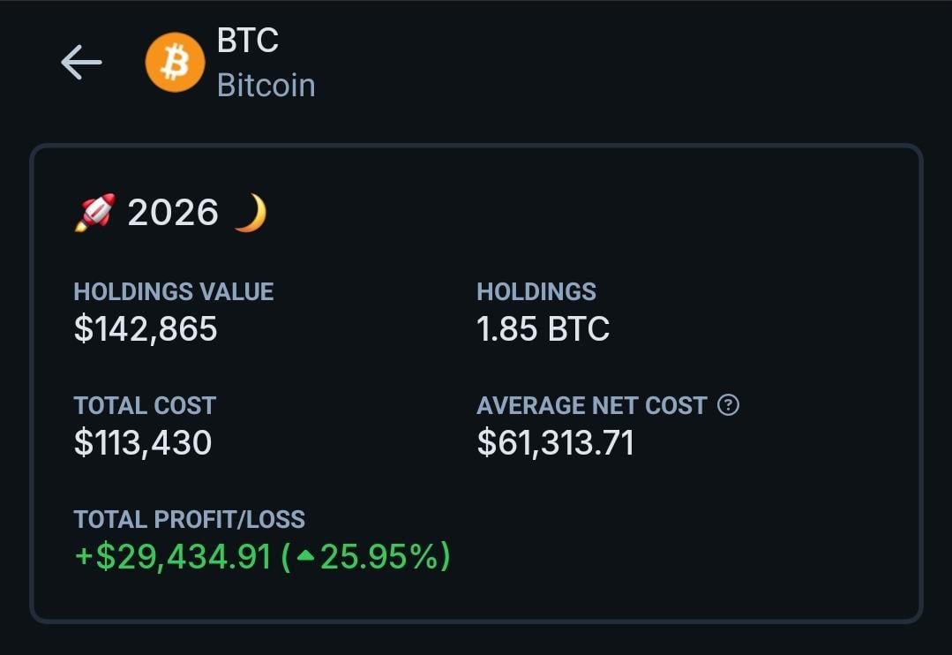Click the Holdings Value label
952x655 pixels.
173,291
